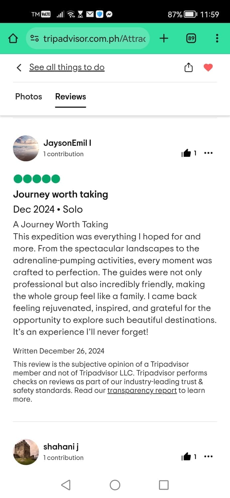Mark JaysonEmil I's review as helpful

(186, 153)
